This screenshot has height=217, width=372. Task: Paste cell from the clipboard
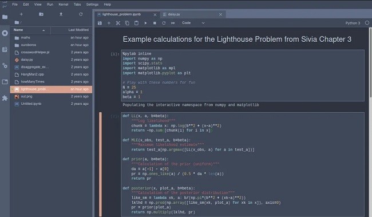pyautogui.click(x=136, y=23)
